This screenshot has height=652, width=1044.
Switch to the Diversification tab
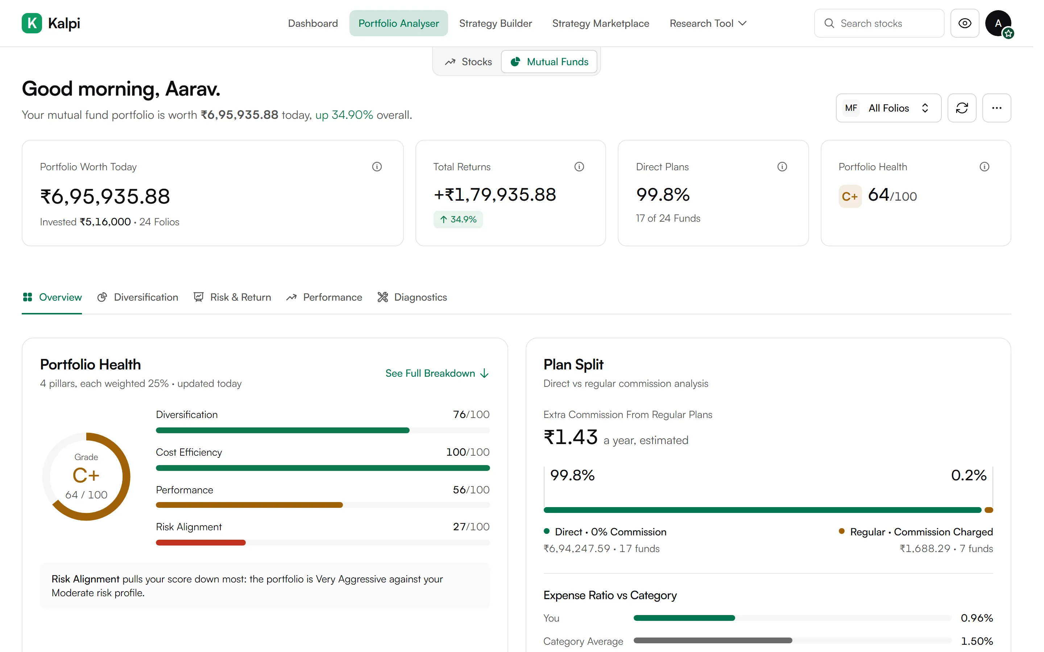(138, 297)
